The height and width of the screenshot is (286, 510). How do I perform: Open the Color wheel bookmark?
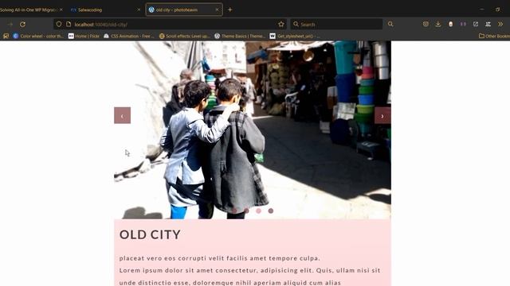pos(38,36)
